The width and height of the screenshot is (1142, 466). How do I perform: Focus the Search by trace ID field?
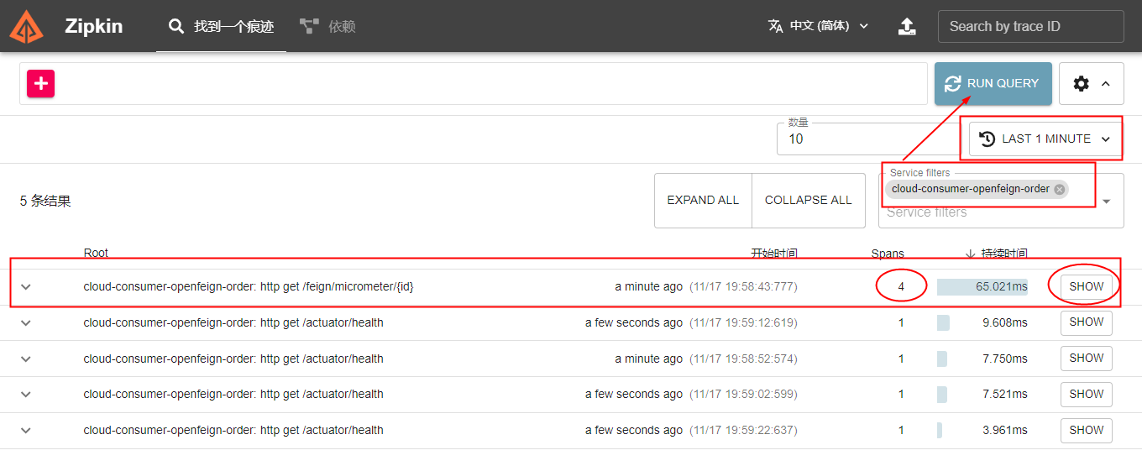click(x=1031, y=26)
